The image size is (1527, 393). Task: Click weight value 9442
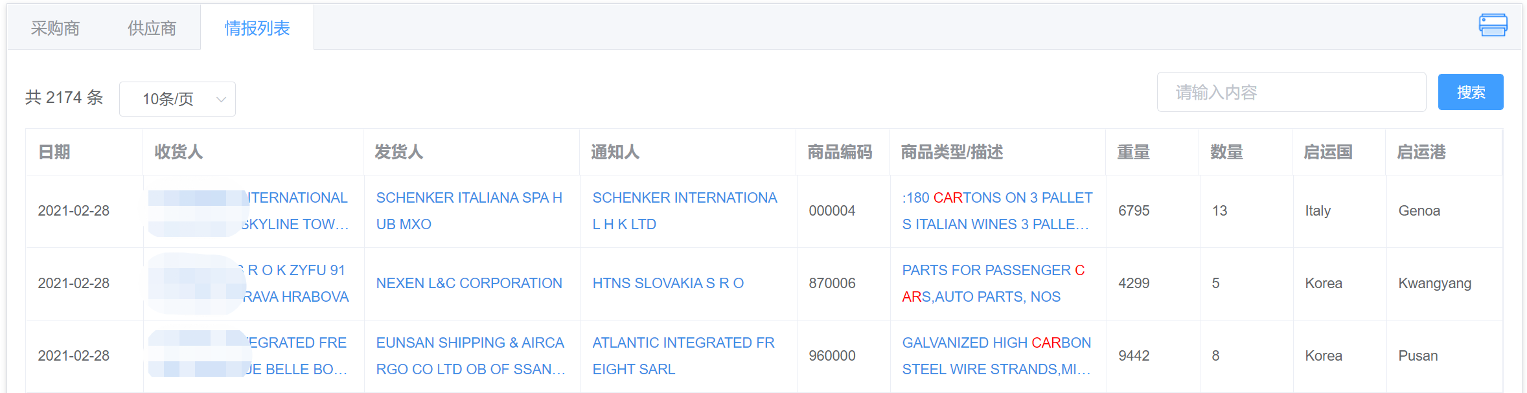pos(1134,355)
